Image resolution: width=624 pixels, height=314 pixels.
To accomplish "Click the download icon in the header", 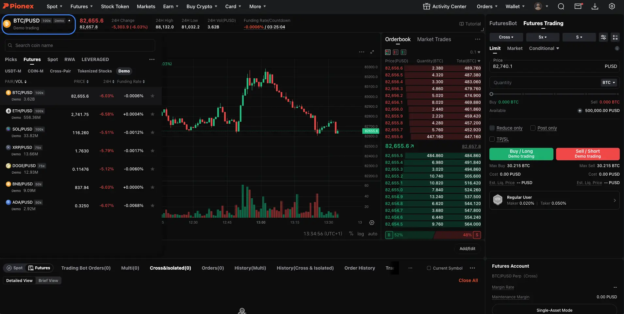I will click(595, 7).
